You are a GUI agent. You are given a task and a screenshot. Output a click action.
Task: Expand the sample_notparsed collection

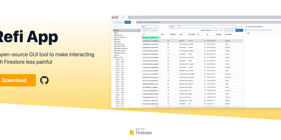coord(113,48)
